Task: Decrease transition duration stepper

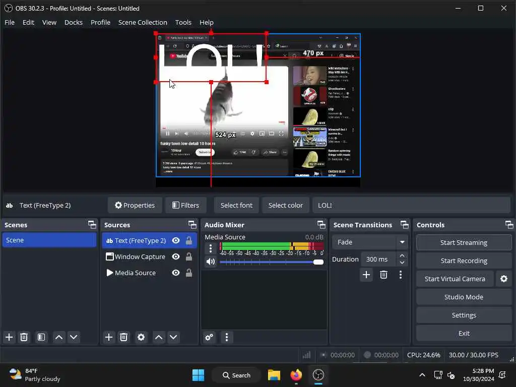Action: (x=402, y=263)
